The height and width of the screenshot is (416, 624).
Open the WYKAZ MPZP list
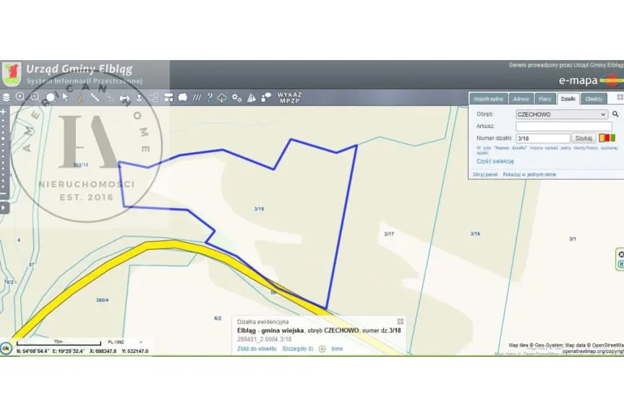pyautogui.click(x=289, y=98)
